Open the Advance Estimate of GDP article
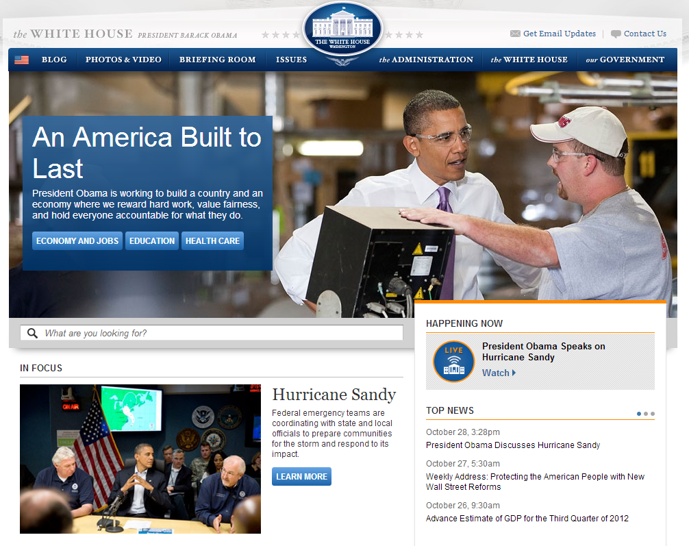689x546 pixels. coord(527,519)
